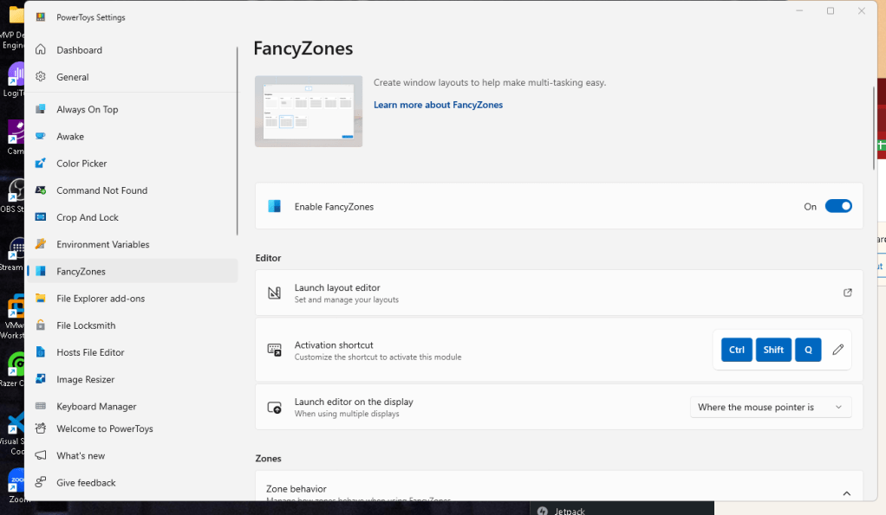This screenshot has height=515, width=886.
Task: Turn off the Enable FancyZones toggle
Action: (838, 207)
